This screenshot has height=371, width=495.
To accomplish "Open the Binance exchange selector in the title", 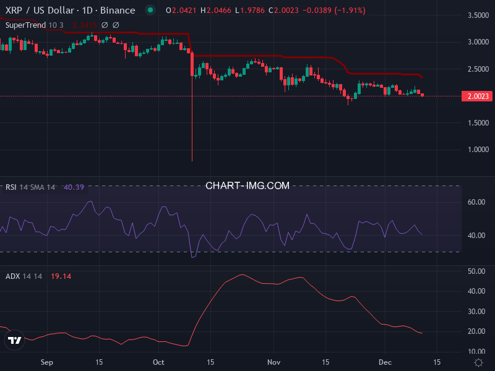I will click(117, 11).
